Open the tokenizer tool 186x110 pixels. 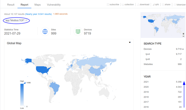[180, 5]
